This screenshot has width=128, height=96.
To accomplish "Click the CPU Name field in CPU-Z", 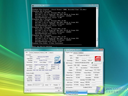I will [43, 57].
